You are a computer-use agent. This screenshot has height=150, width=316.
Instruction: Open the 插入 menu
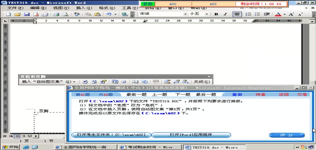(x=84, y=8)
